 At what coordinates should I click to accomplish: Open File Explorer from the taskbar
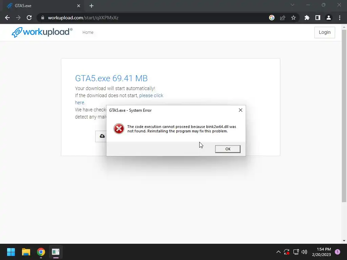pos(26,252)
